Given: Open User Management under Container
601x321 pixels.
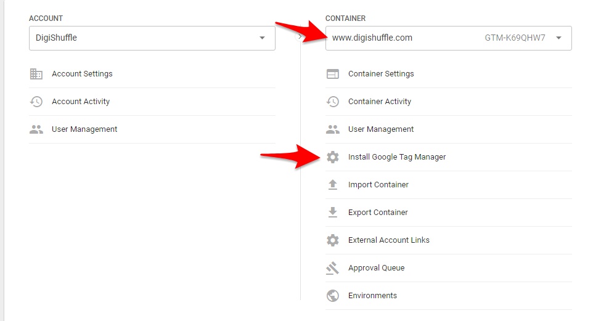Looking at the screenshot, I should (449, 129).
